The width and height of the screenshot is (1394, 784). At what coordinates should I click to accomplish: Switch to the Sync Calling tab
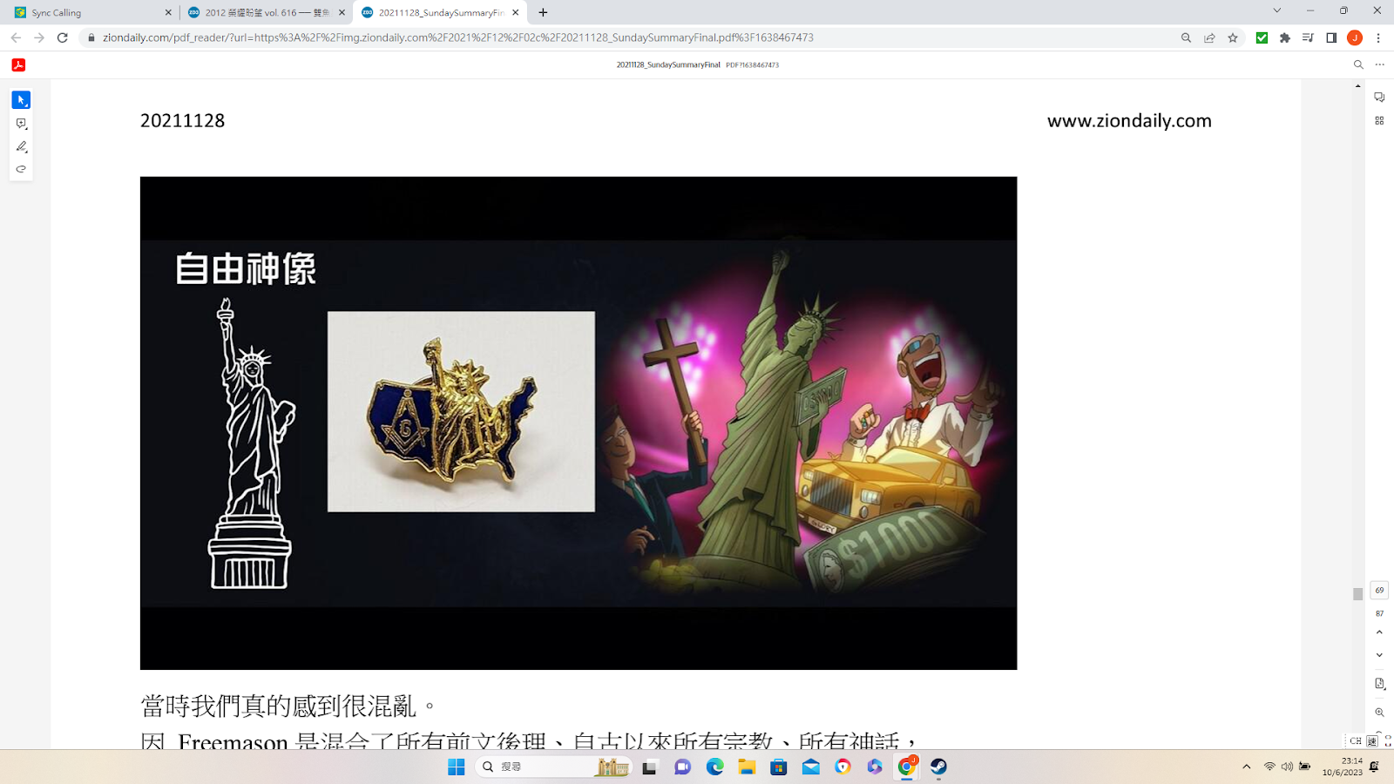93,12
